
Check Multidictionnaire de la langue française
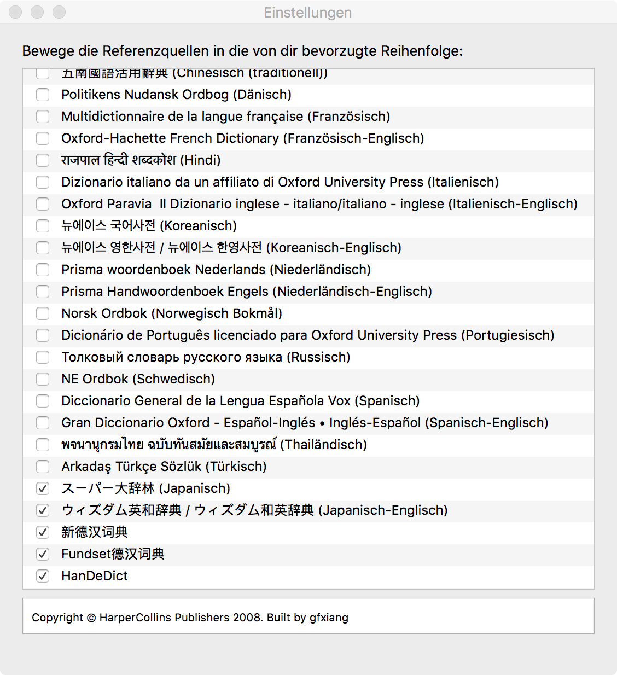pos(43,117)
